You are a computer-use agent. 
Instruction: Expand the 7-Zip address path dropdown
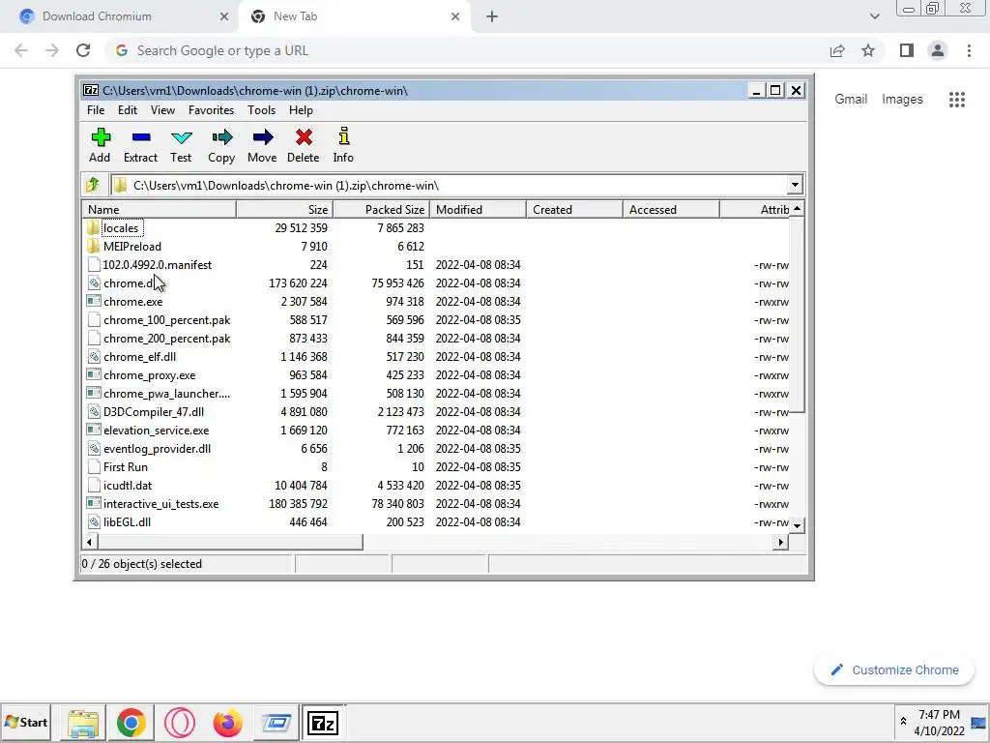[795, 185]
